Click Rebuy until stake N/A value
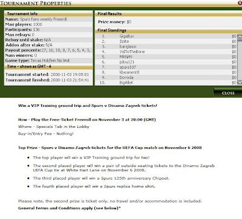The image size is (242, 219). click(x=47, y=40)
